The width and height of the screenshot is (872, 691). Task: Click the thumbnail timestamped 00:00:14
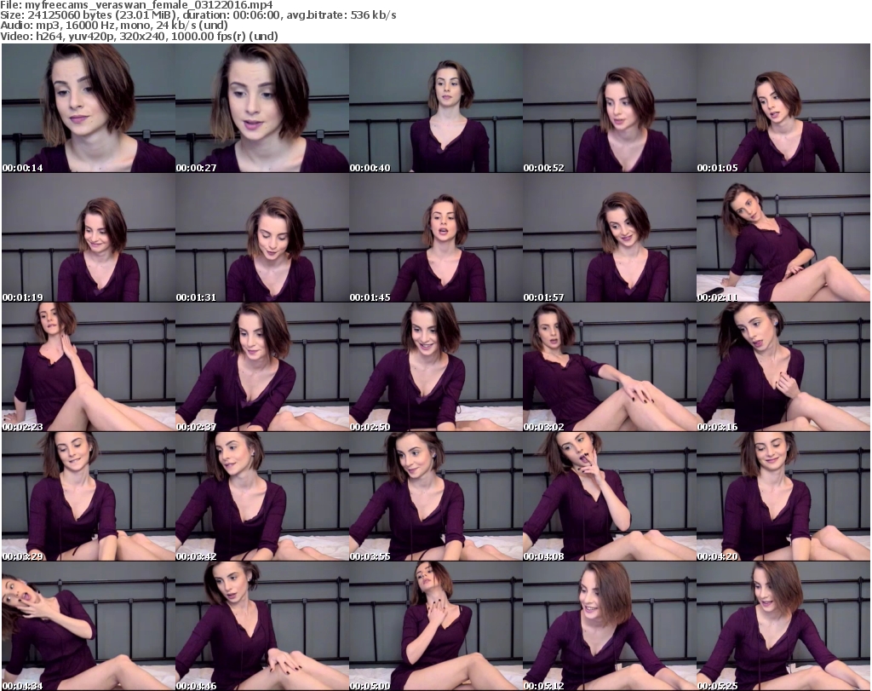(88, 108)
